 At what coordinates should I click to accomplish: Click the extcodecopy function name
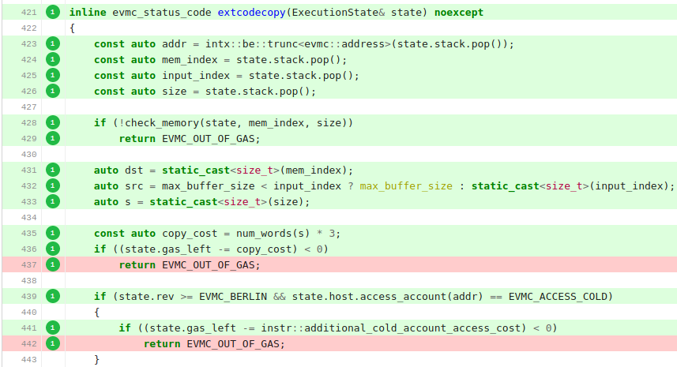(251, 13)
